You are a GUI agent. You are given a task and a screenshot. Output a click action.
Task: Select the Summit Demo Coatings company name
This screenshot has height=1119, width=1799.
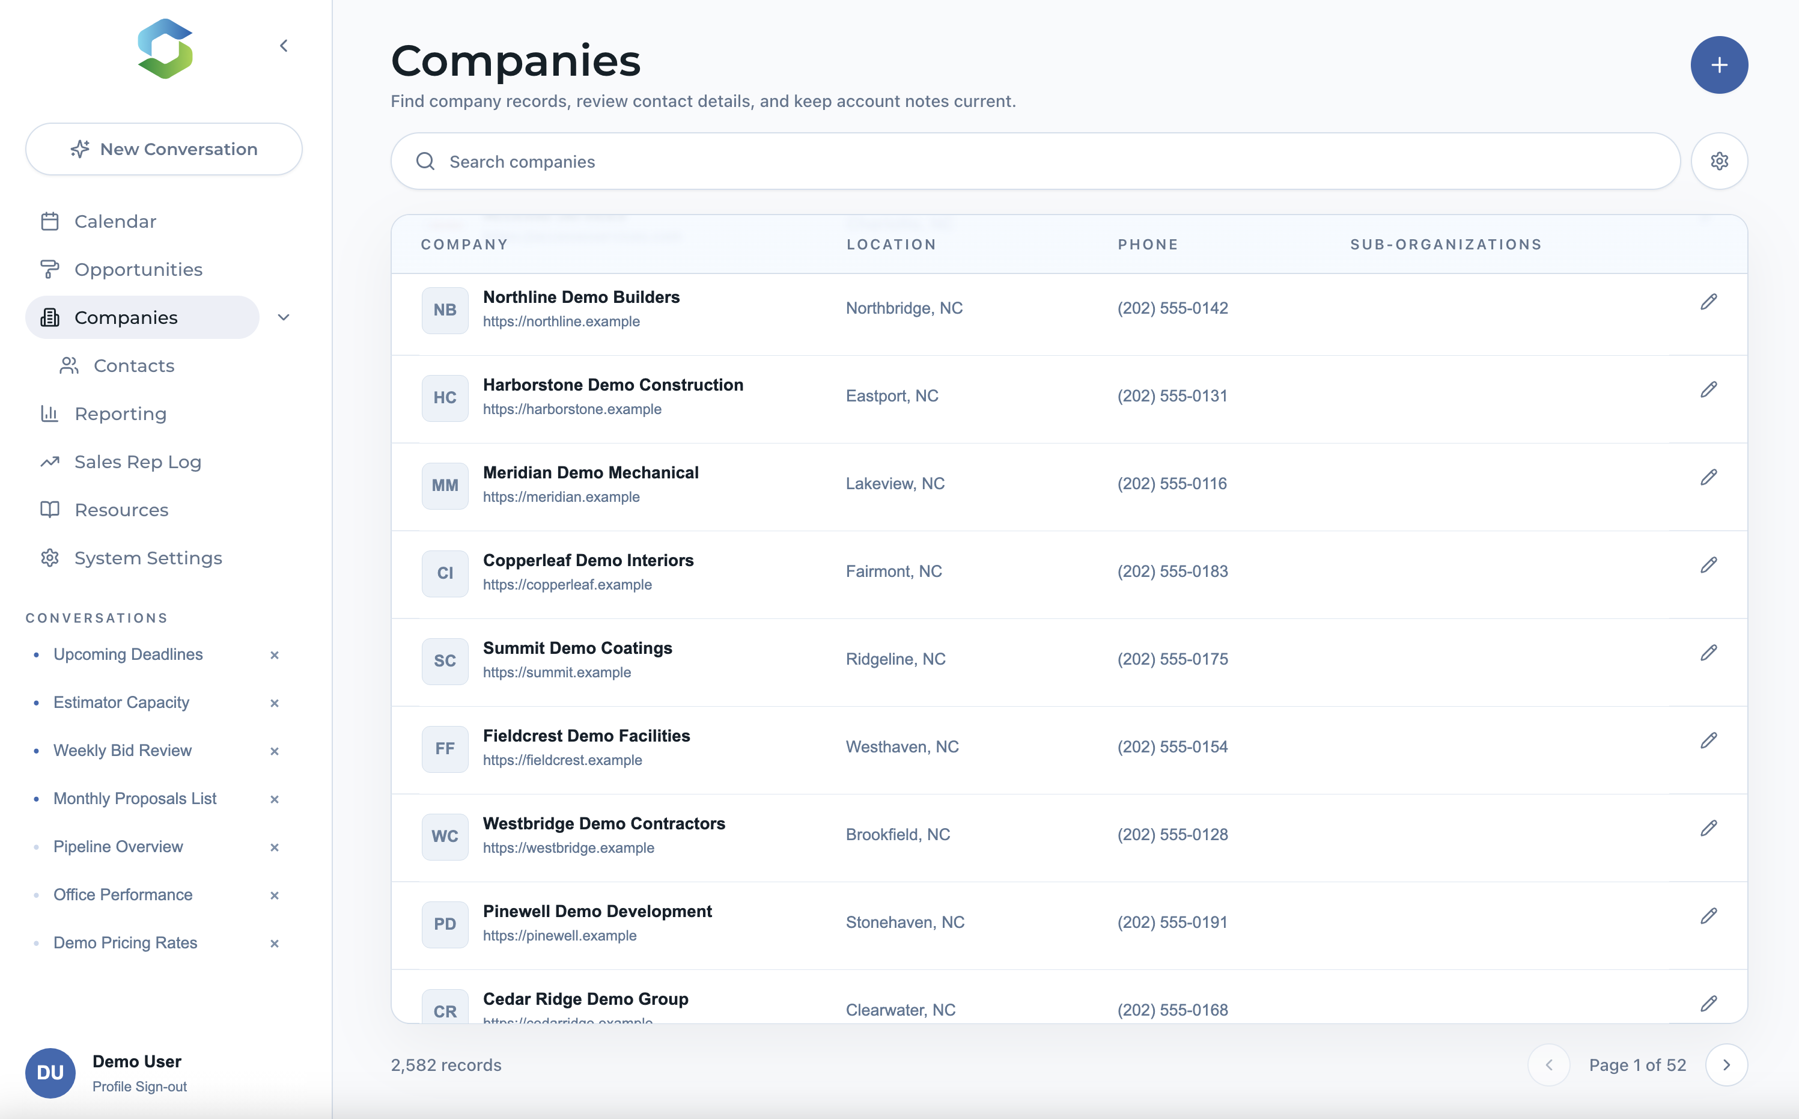point(577,648)
